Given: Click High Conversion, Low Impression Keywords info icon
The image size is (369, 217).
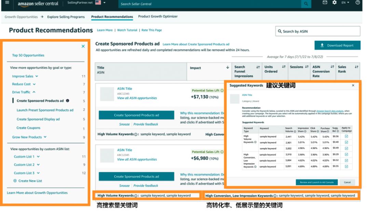Looking at the screenshot, I should (x=275, y=196).
